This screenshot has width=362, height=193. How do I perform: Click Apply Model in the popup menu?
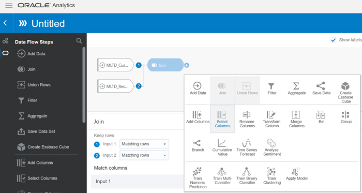click(296, 174)
